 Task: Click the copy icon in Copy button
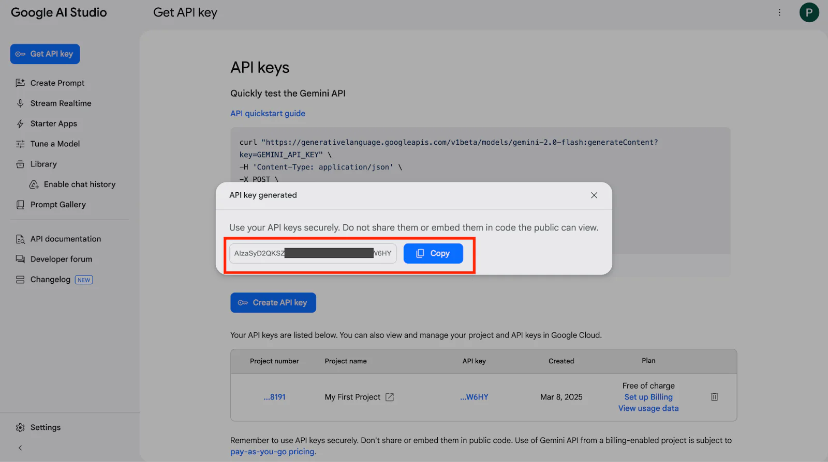(x=420, y=253)
